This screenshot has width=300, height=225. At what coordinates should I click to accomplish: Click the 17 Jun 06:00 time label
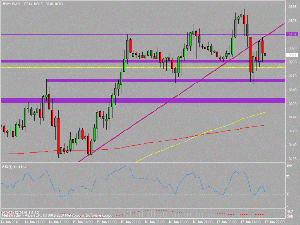tap(227, 222)
